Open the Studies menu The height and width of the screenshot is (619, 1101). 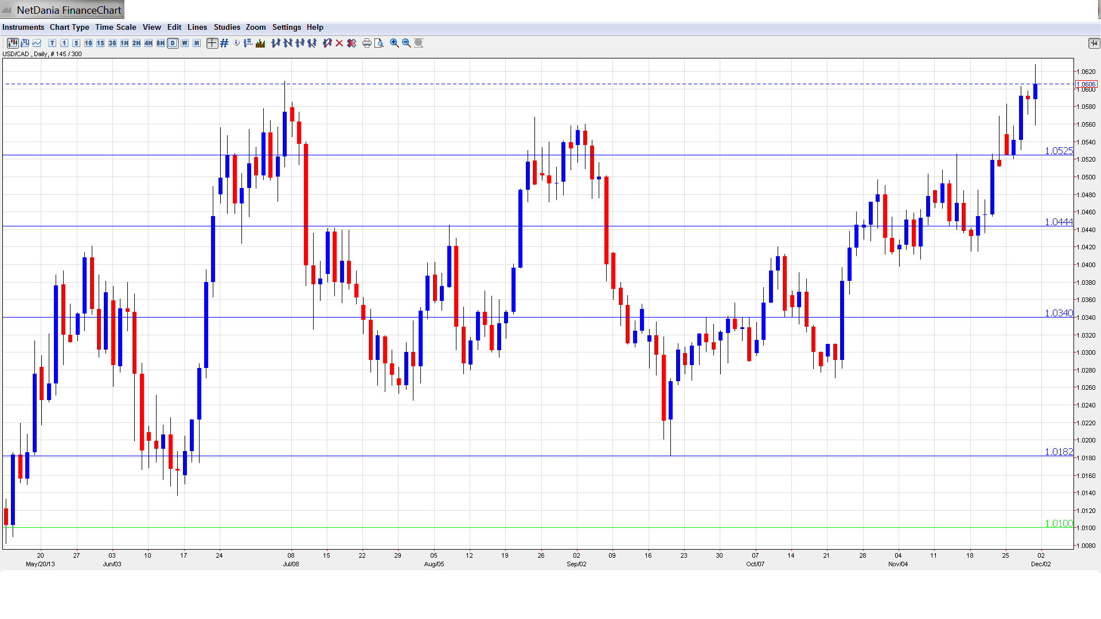pos(227,27)
